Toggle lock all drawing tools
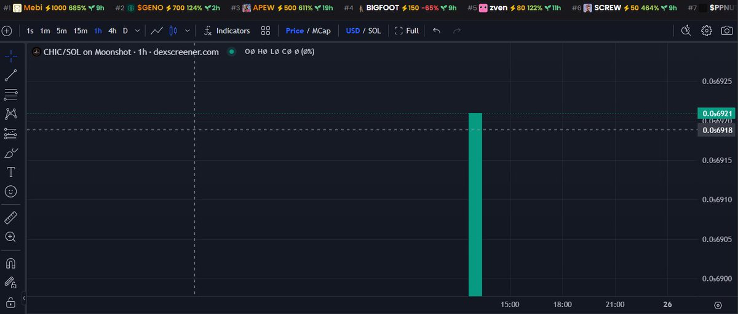Screen dimensions: 738x314 (10, 302)
